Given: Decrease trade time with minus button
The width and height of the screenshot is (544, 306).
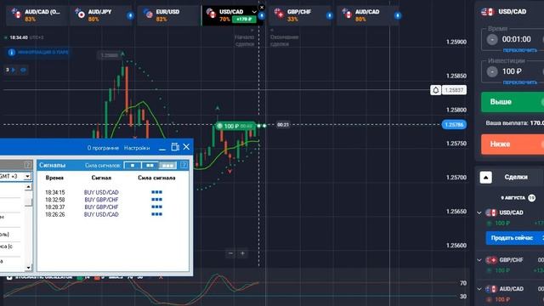Looking at the screenshot, I should pyautogui.click(x=492, y=40).
